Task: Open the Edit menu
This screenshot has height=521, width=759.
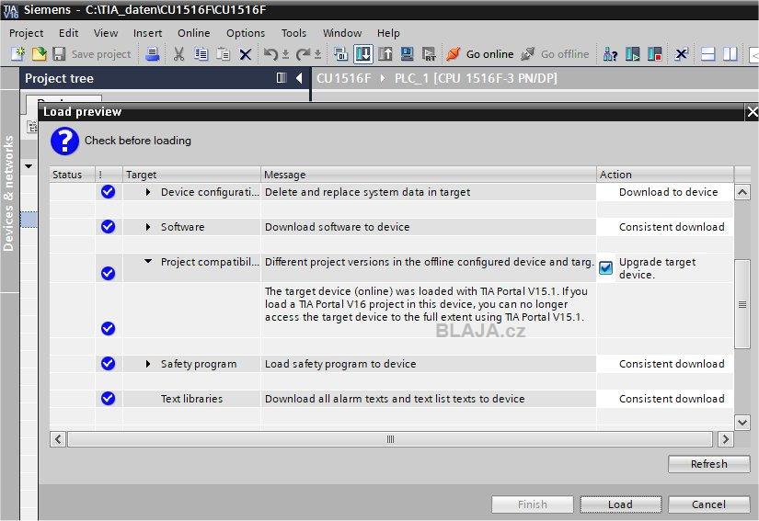Action: pyautogui.click(x=68, y=33)
